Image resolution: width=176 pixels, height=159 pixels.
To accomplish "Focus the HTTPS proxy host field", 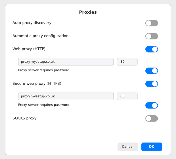I will pos(66,96).
